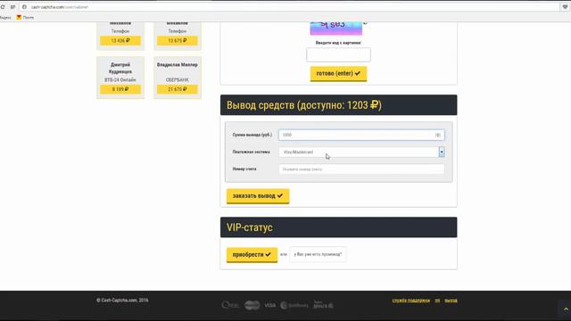This screenshot has width=571, height=321.
Task: Click the 13 436 ₽ amount badge
Action: click(120, 40)
